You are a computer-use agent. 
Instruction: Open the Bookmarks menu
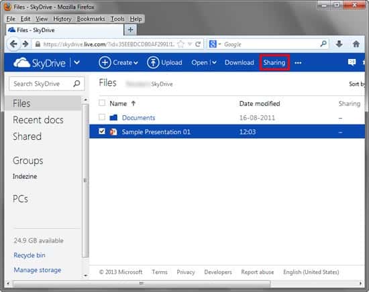coord(91,19)
